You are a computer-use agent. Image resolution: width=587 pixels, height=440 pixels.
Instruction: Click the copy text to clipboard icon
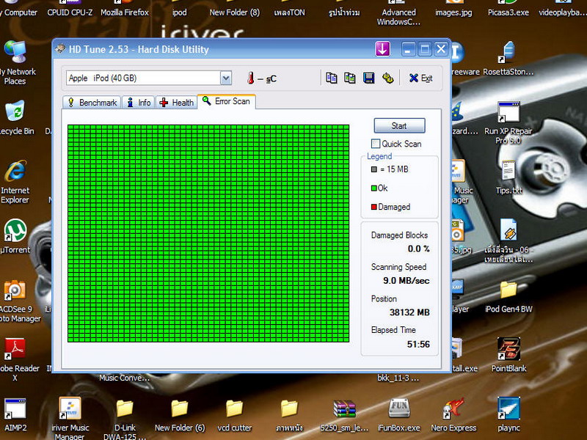pos(332,78)
